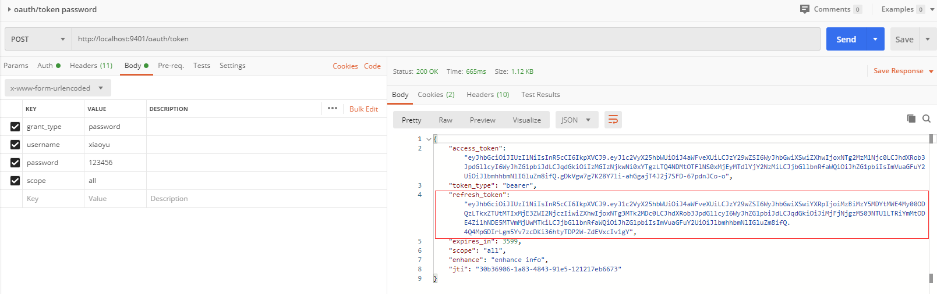Click the Save button

(904, 39)
